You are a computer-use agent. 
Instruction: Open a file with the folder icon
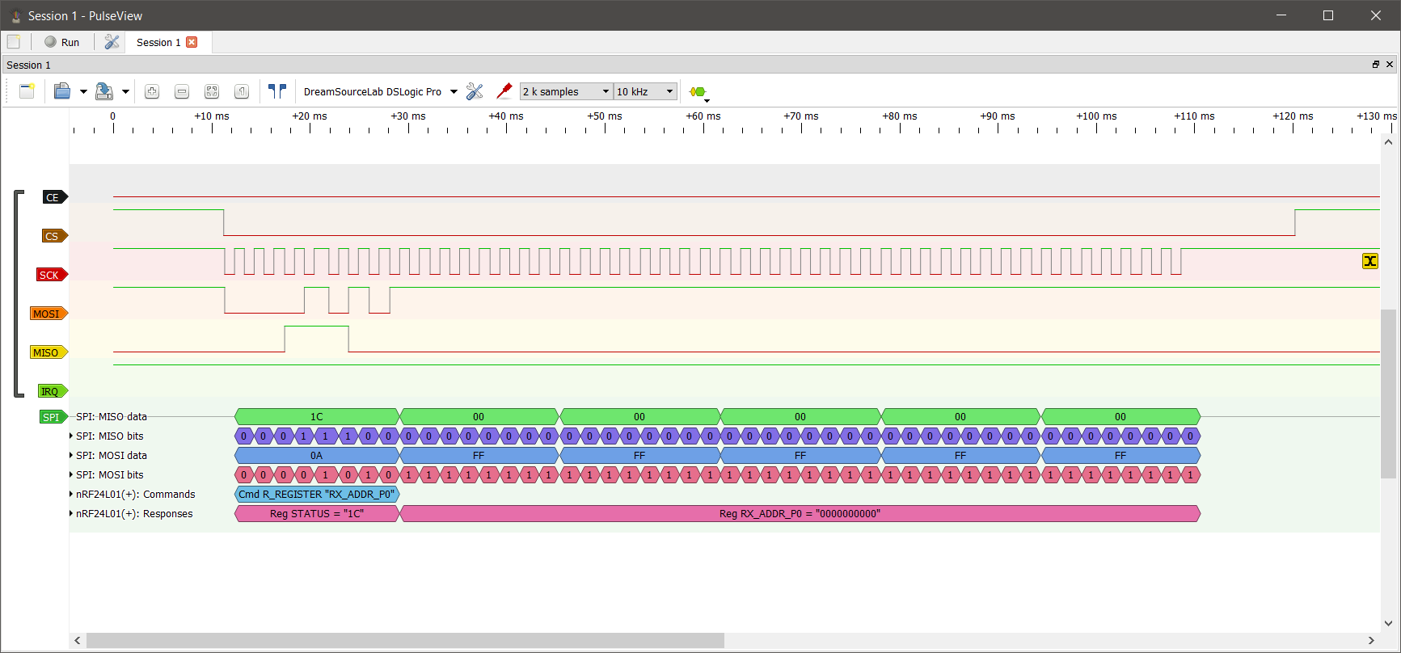coord(62,91)
